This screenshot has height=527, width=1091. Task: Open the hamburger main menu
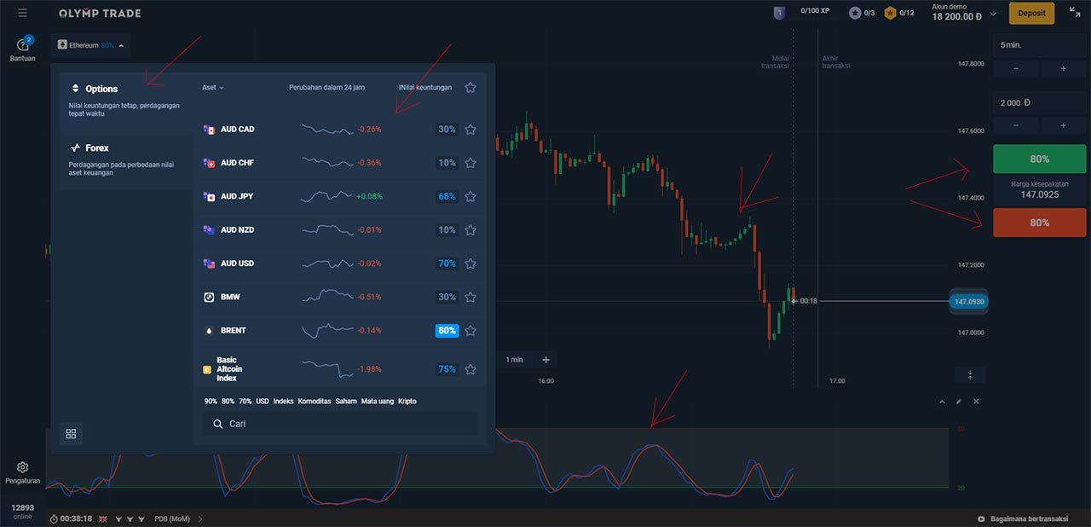click(x=22, y=13)
